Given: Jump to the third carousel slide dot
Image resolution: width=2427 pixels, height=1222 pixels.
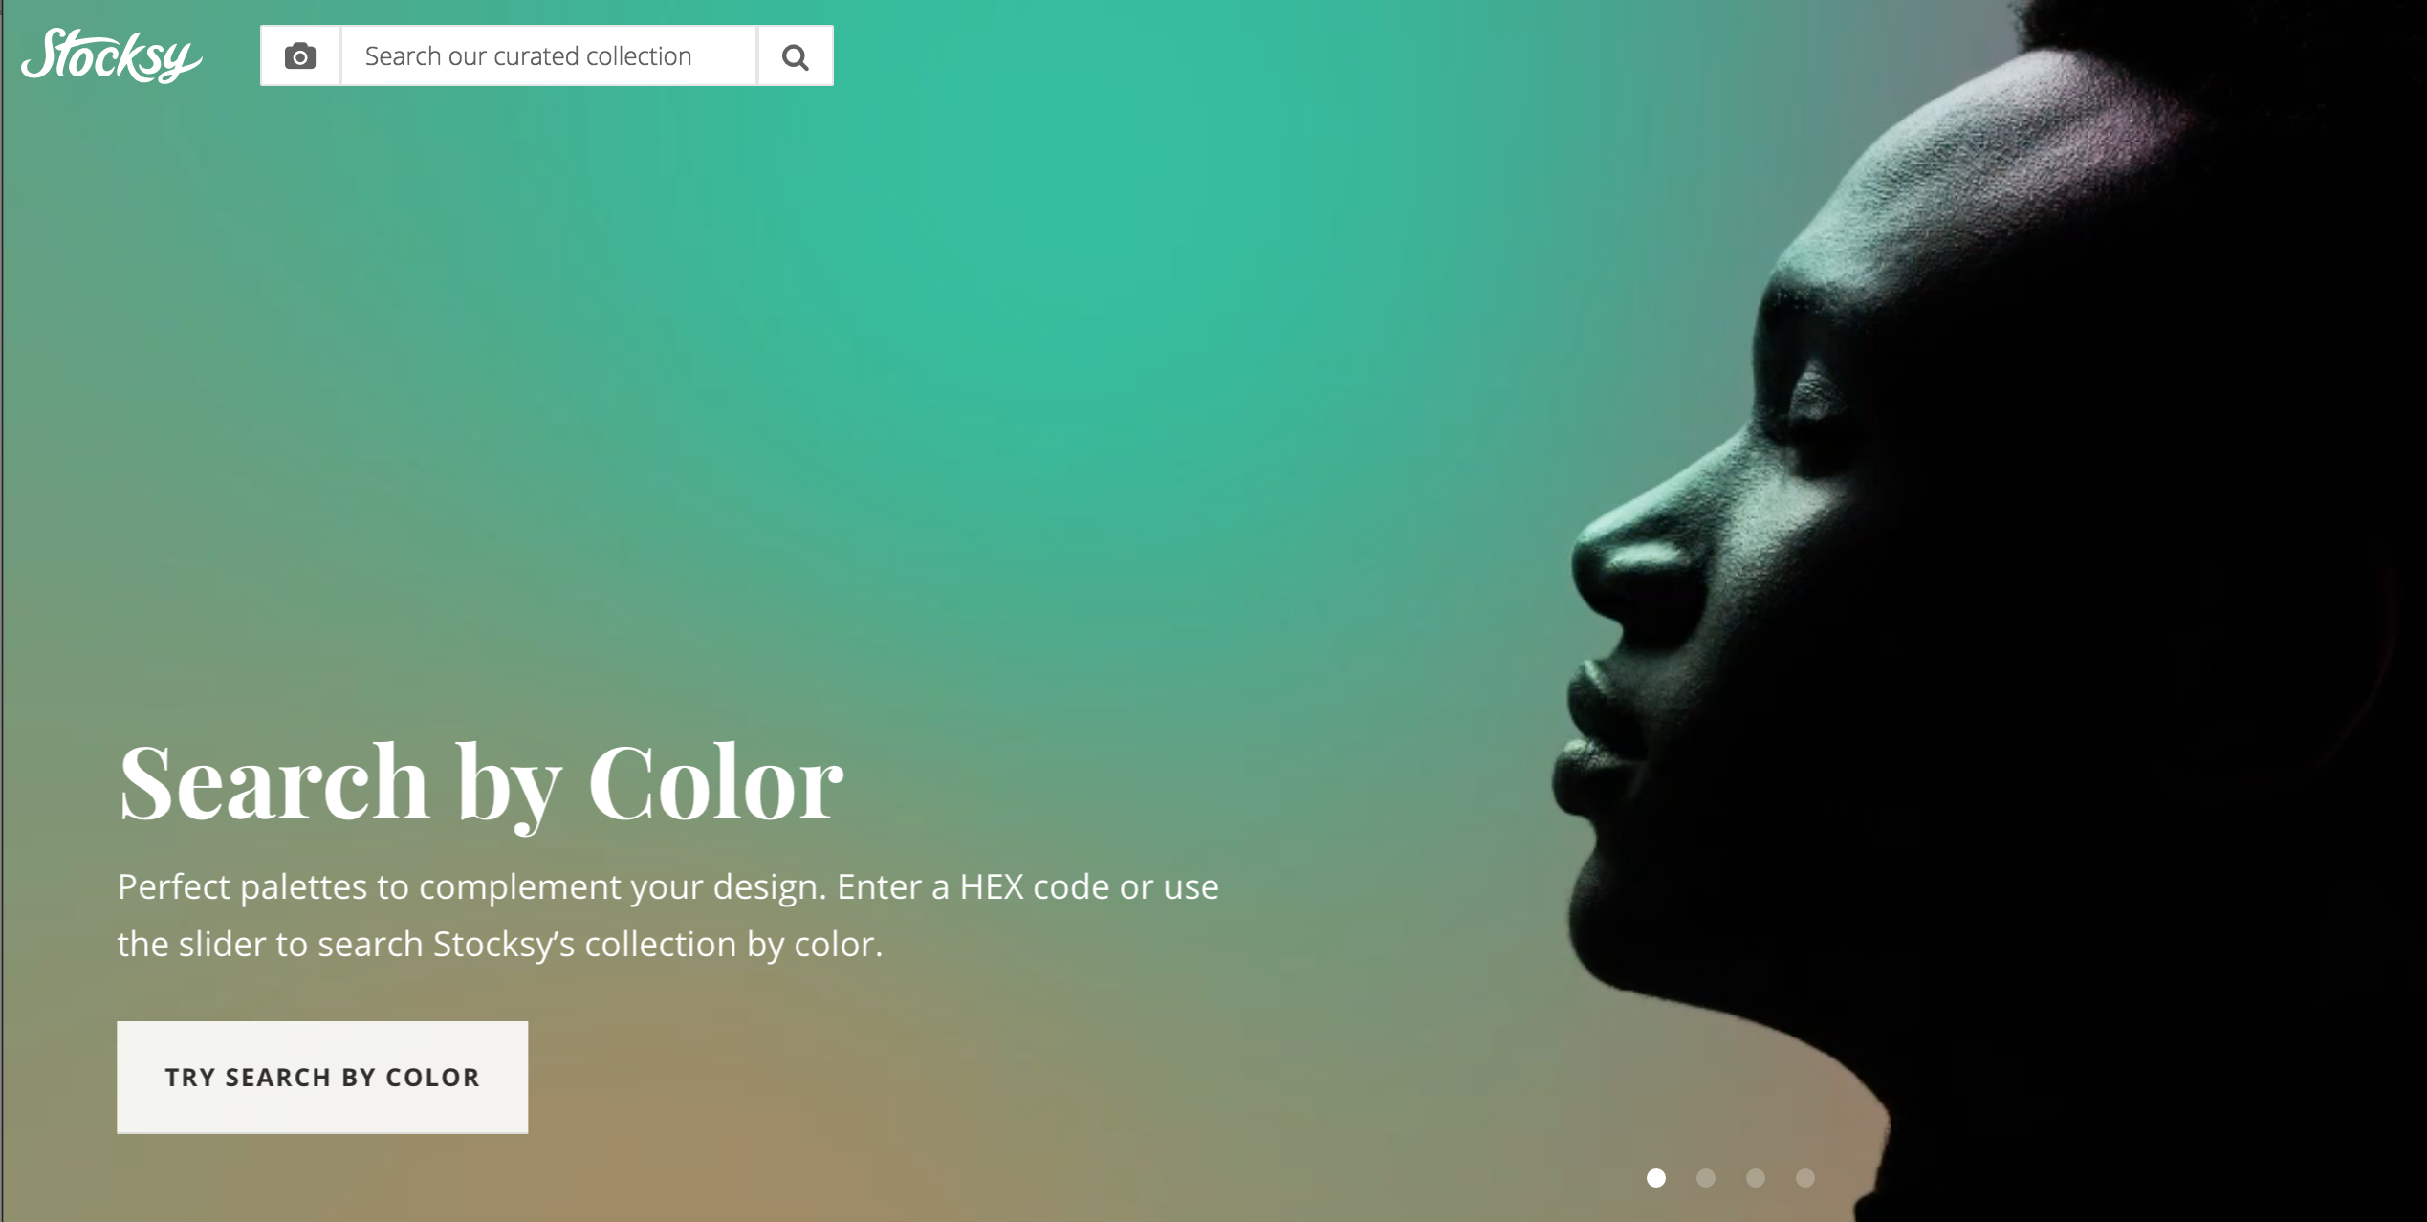Looking at the screenshot, I should (1756, 1178).
